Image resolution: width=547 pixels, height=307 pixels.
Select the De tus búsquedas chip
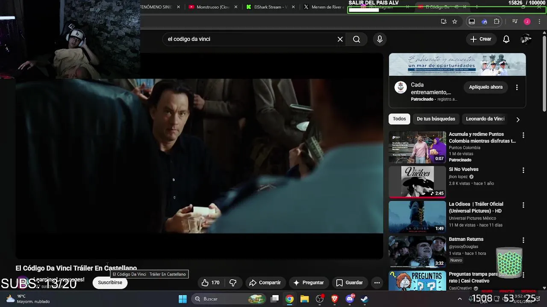[436, 119]
